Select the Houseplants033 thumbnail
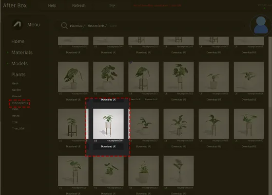This screenshot has width=272, height=195. click(143, 171)
